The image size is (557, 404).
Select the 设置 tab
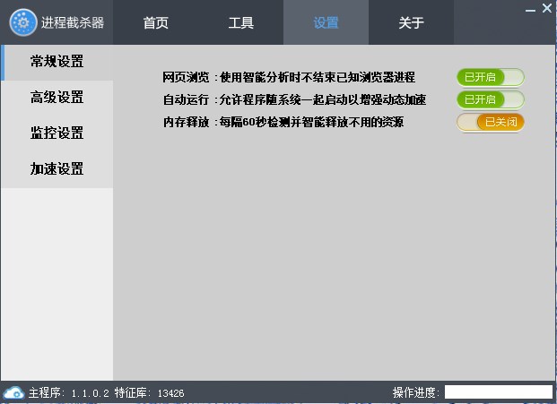pos(326,22)
